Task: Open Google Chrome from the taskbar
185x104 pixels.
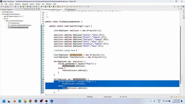Action: tap(30, 101)
